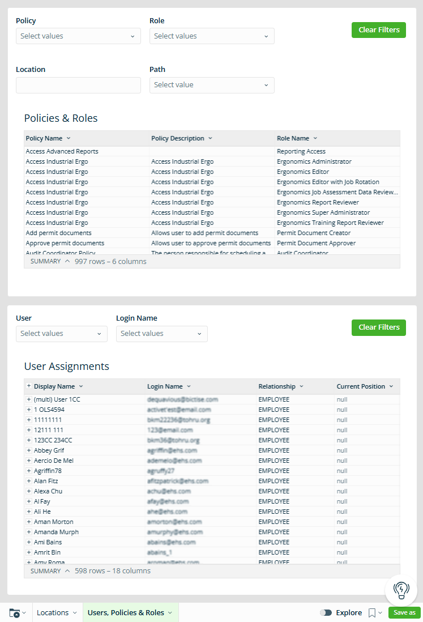This screenshot has width=423, height=622.
Task: Expand the Alexa Chu row
Action: [28, 491]
